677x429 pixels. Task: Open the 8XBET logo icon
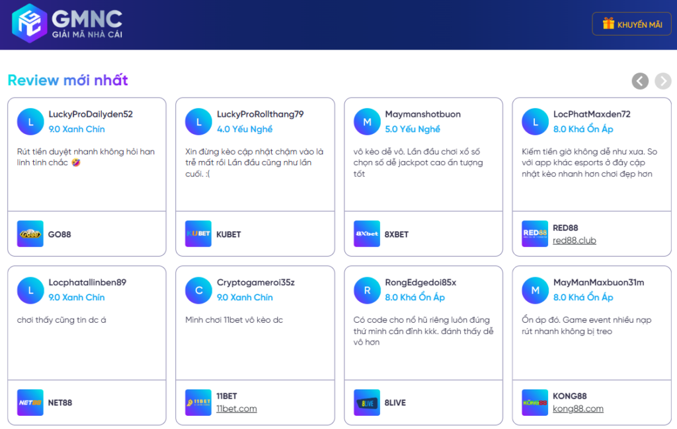(367, 234)
